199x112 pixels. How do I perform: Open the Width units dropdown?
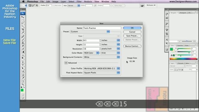pyautogui.click(x=110, y=40)
